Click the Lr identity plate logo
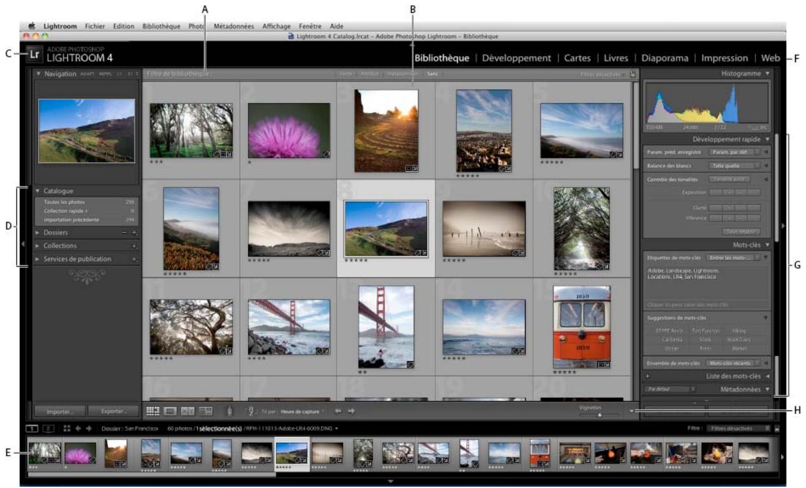 pyautogui.click(x=35, y=55)
